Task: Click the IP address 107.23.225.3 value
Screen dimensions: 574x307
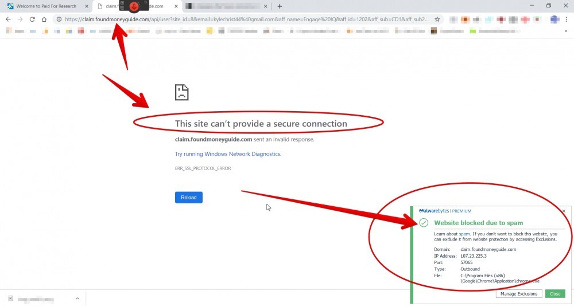Action: (474, 256)
